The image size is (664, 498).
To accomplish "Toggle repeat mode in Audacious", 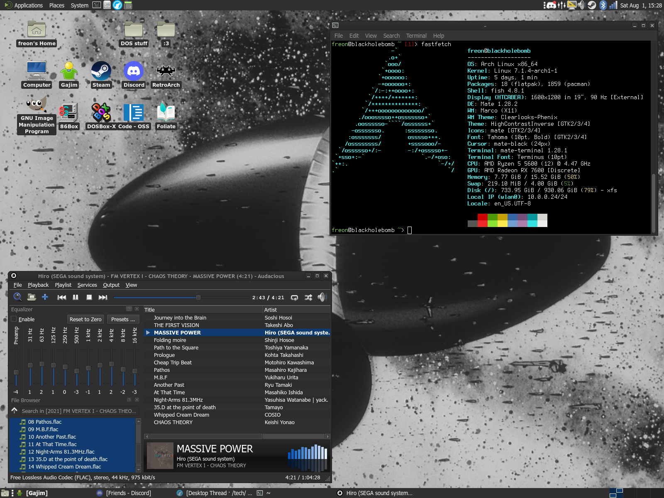I will click(x=294, y=297).
